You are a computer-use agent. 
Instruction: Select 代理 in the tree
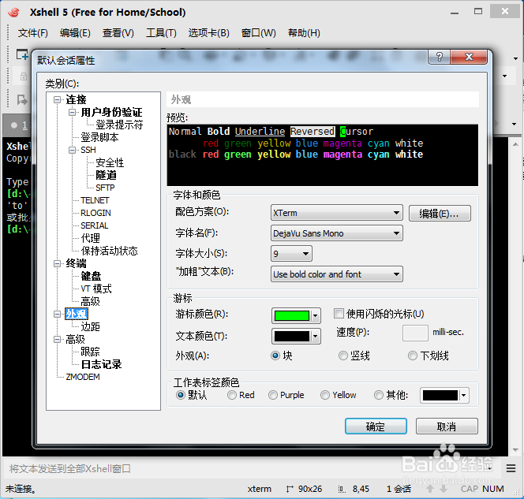(x=90, y=238)
